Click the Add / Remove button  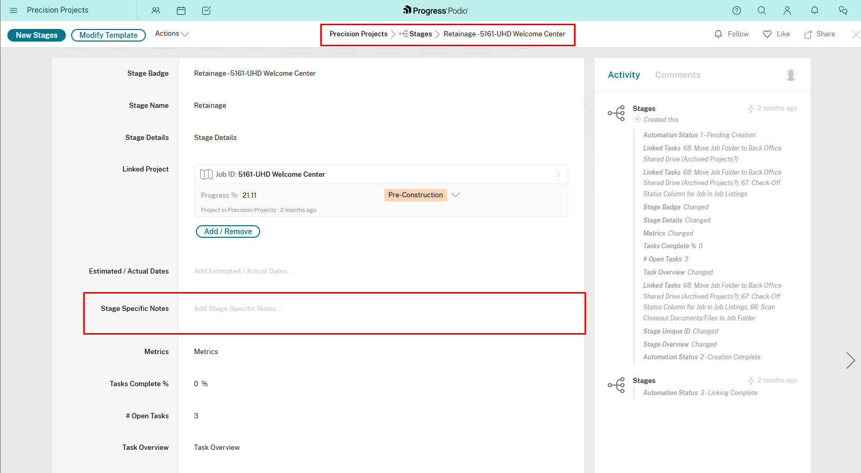228,232
